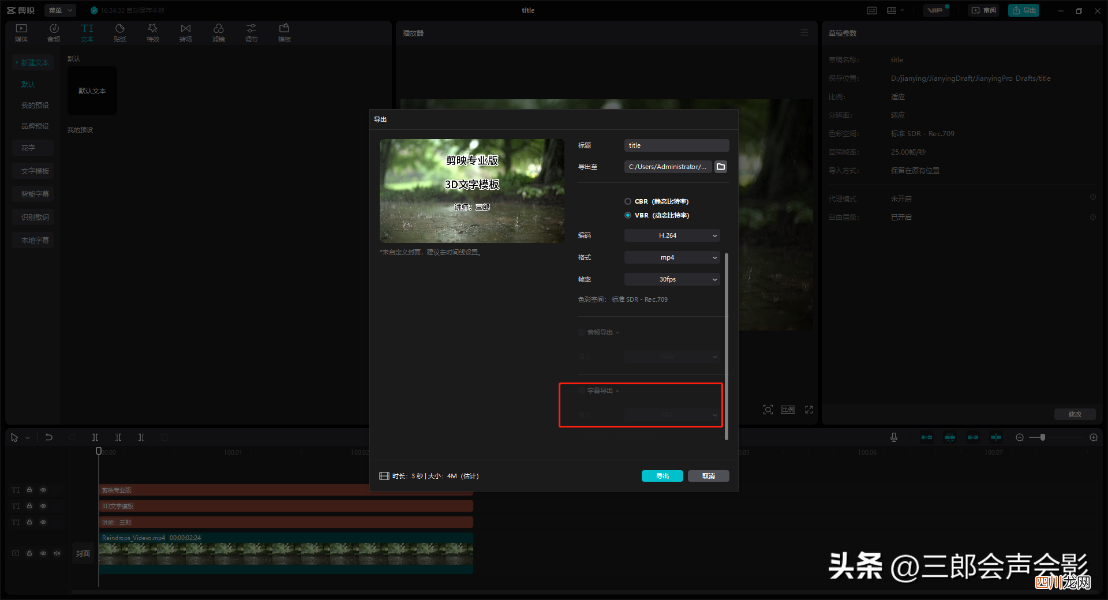Toggle the preview axis icon
This screenshot has height=600, width=1108.
click(x=996, y=437)
